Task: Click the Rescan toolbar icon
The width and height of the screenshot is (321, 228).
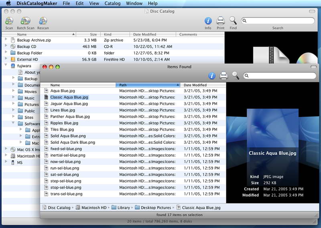Action: [43, 21]
